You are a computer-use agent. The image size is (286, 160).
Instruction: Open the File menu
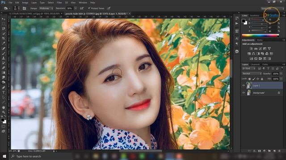tap(10, 3)
